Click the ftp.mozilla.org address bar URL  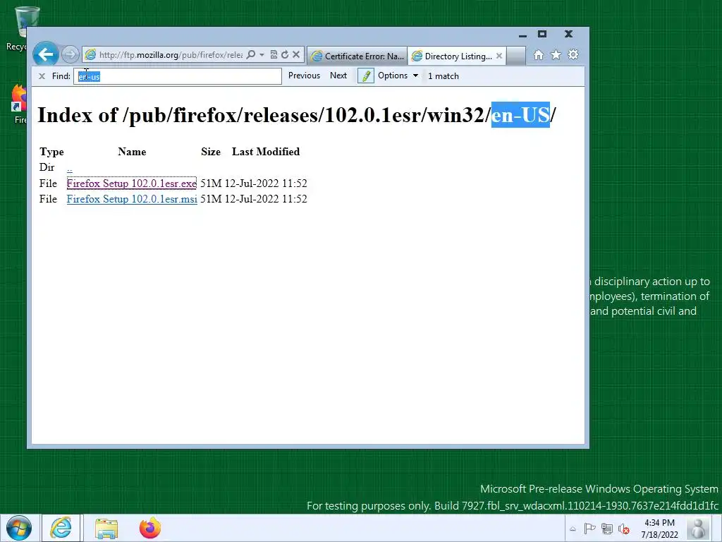171,55
